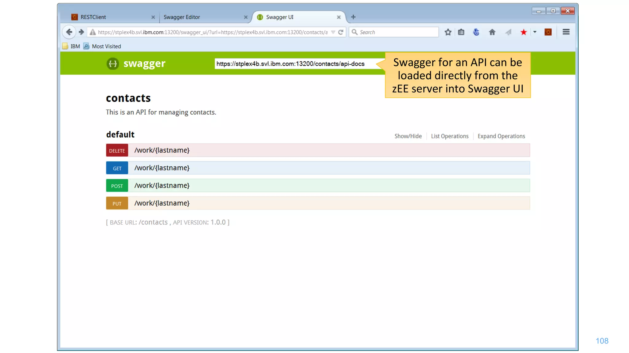This screenshot has height=353, width=629.
Task: Open the Most Visited bookmarks
Action: (x=102, y=46)
